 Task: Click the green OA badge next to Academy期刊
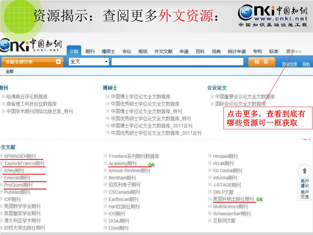tap(151, 165)
